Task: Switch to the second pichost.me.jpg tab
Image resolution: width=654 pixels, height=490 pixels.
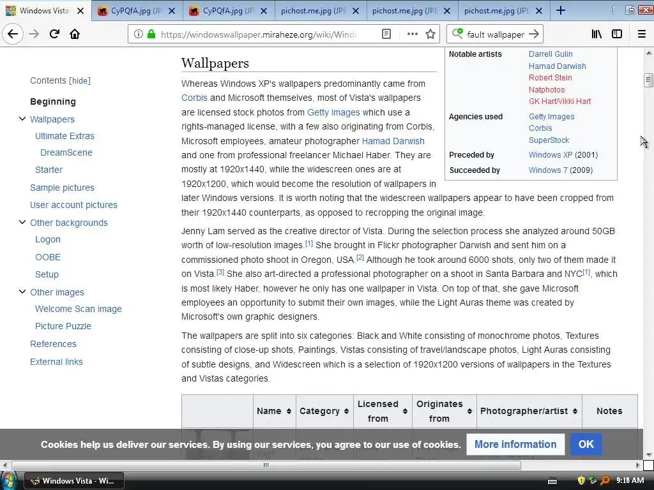Action: click(412, 11)
